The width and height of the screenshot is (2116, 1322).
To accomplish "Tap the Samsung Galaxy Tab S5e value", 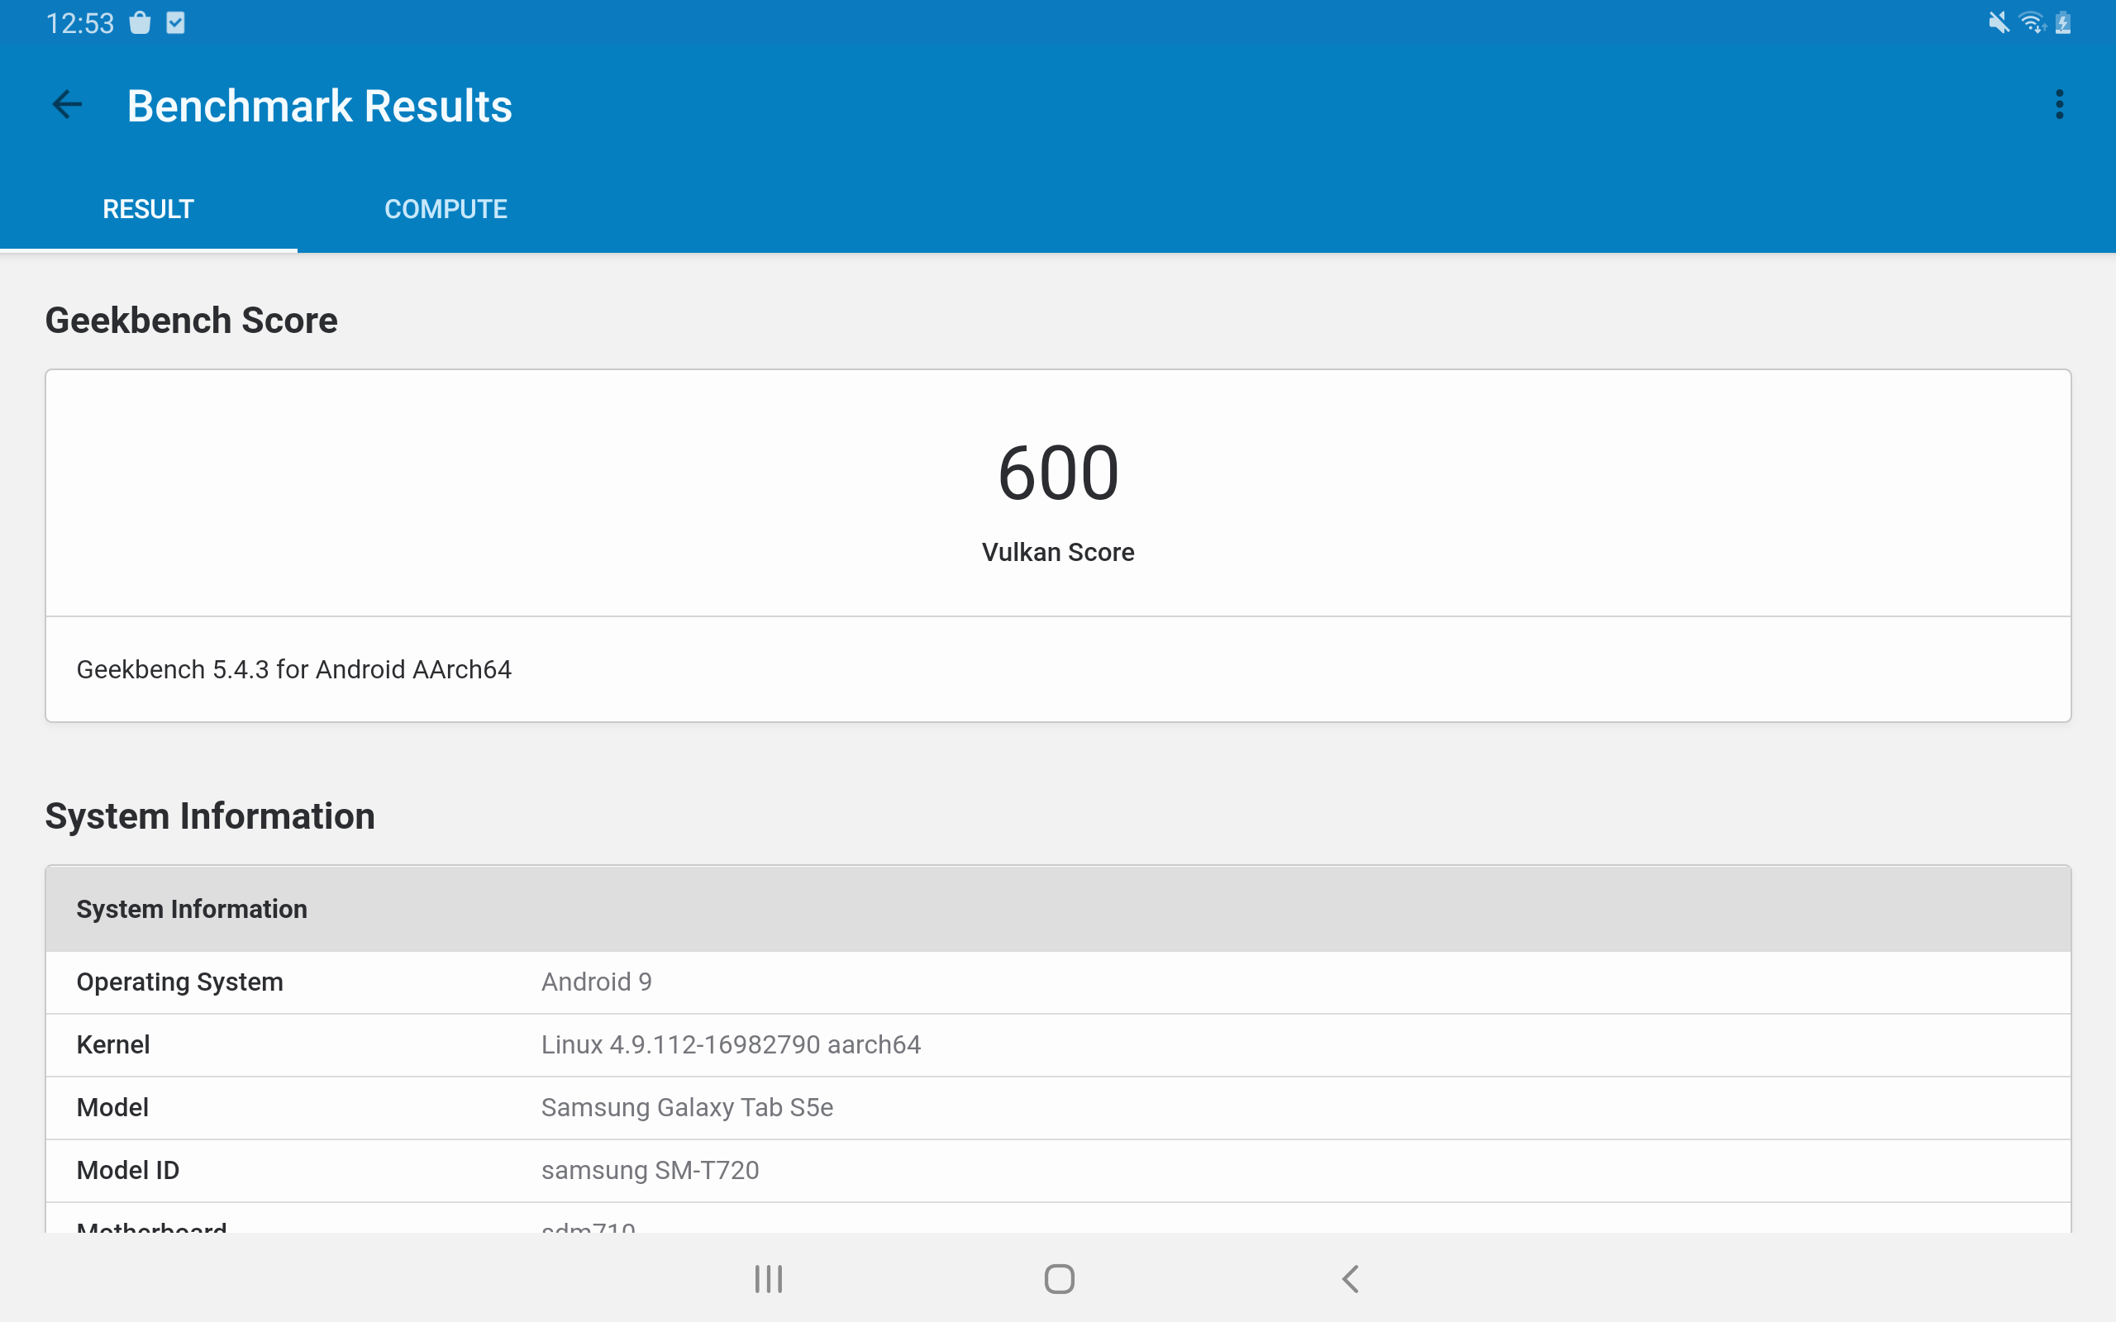I will [687, 1108].
